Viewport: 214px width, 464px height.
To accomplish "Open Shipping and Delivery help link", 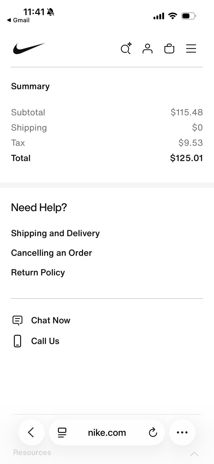I will click(x=55, y=233).
